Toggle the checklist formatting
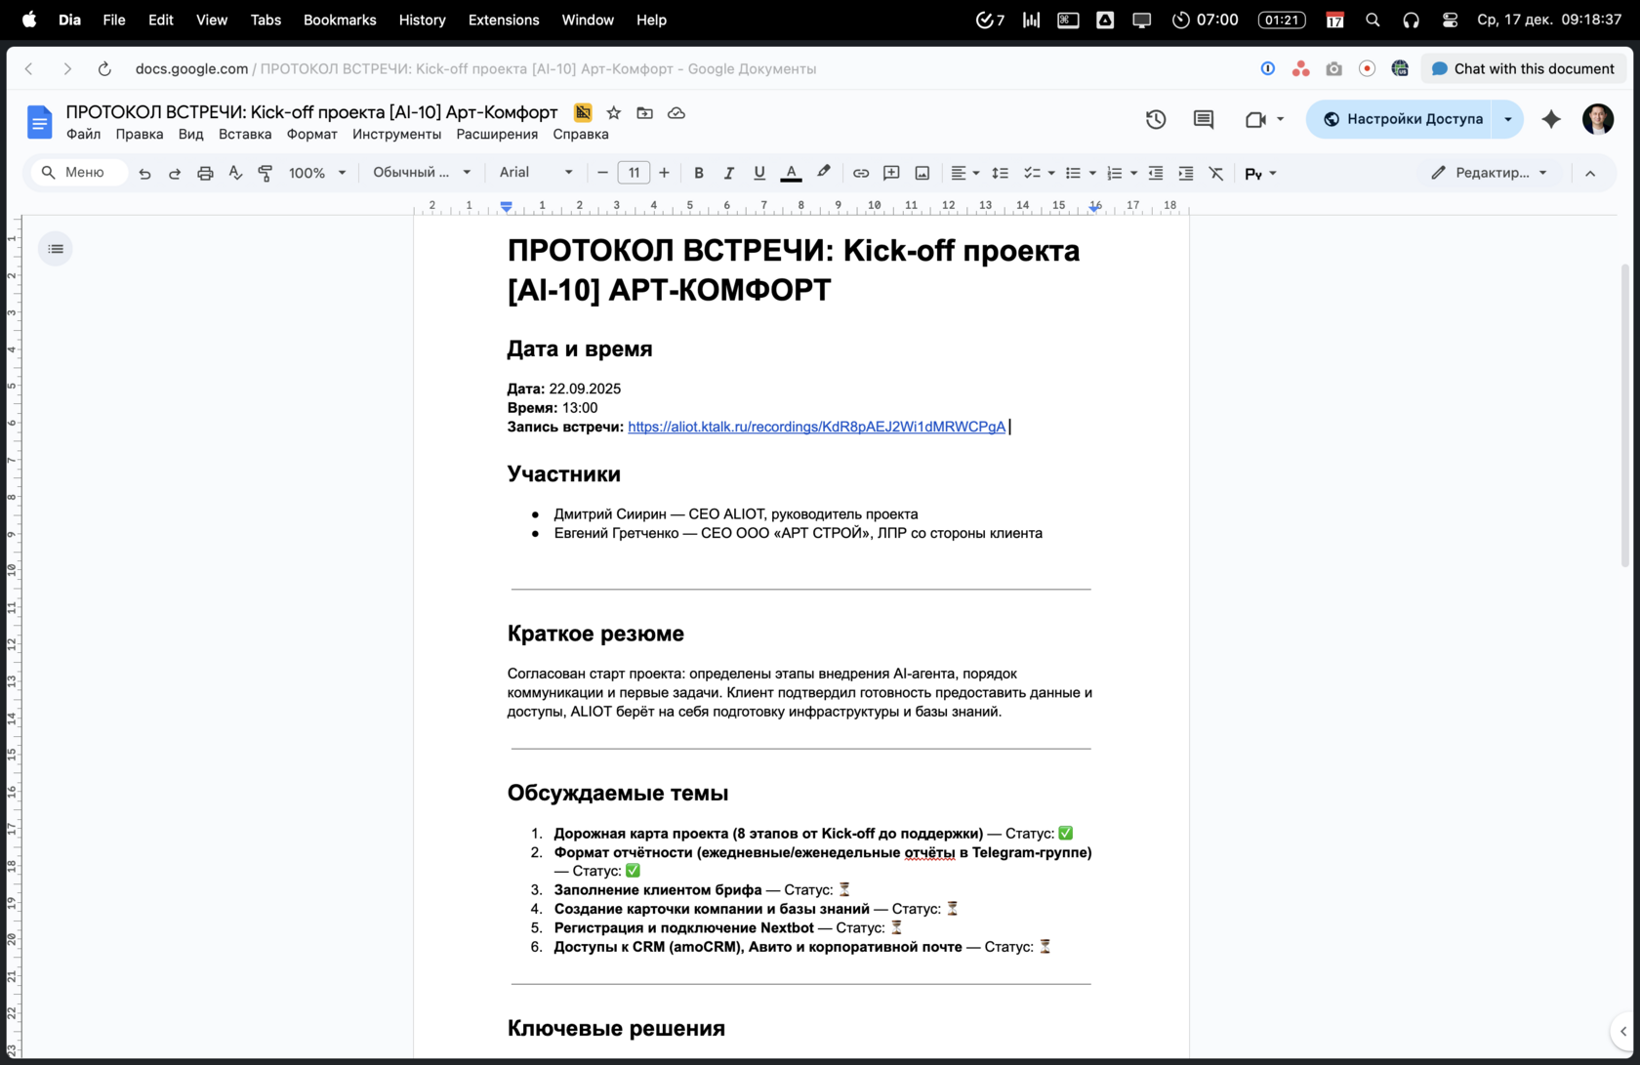Image resolution: width=1640 pixels, height=1065 pixels. [1031, 173]
